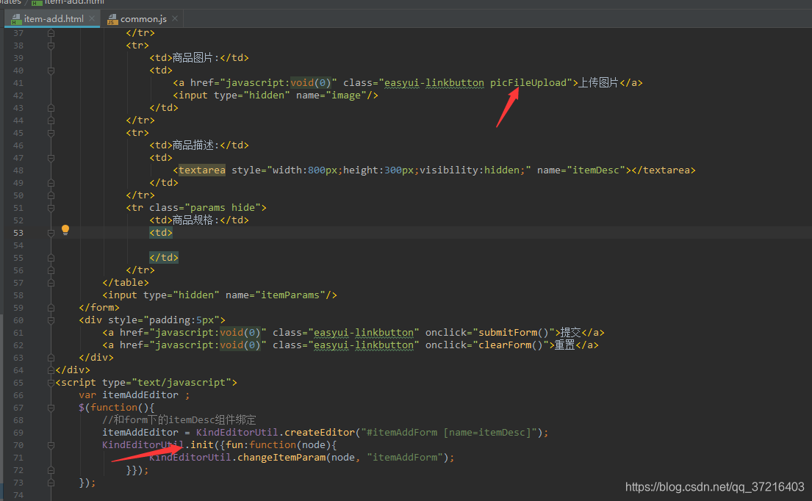This screenshot has height=501, width=812.
Task: Collapse the fold marker at line 40
Action: pos(51,71)
